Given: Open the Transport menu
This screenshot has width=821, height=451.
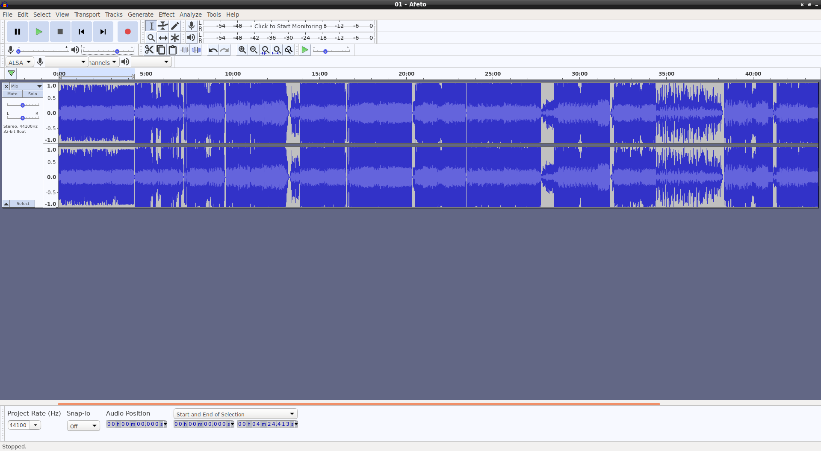Looking at the screenshot, I should (87, 15).
